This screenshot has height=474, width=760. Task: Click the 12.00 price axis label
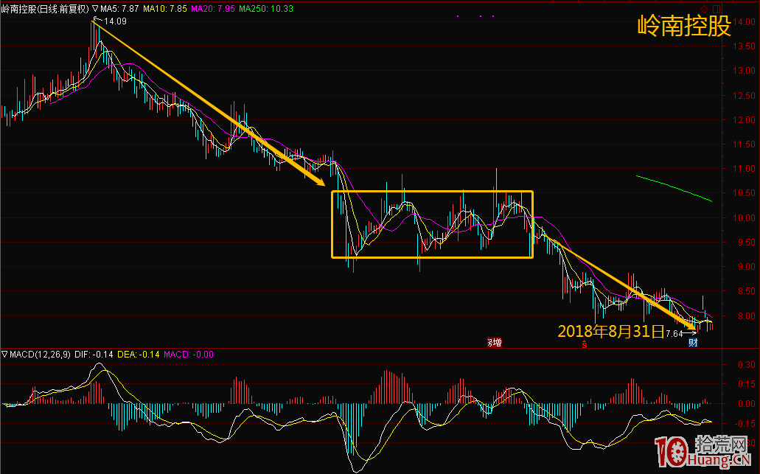point(744,119)
